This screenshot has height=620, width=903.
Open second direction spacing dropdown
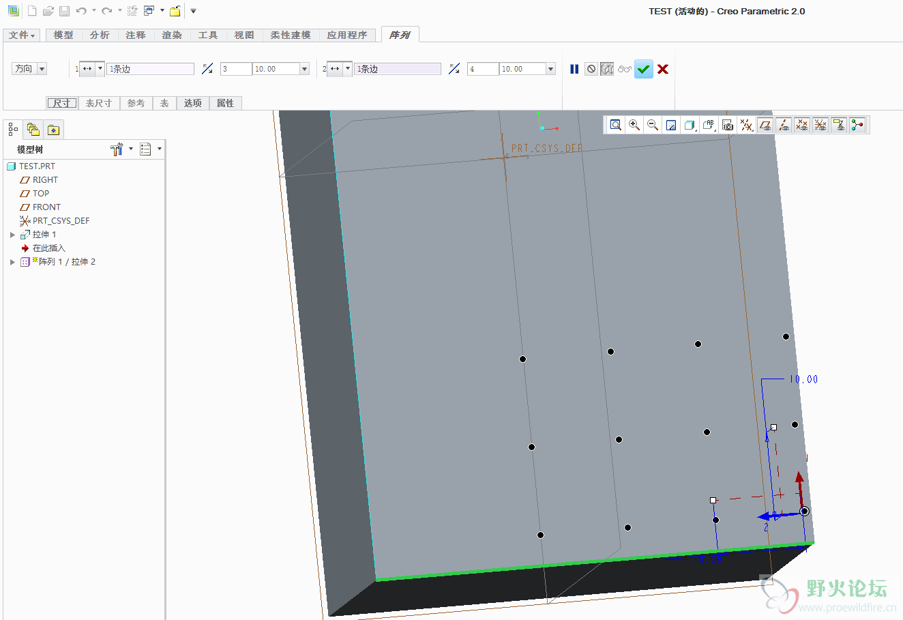tap(551, 69)
